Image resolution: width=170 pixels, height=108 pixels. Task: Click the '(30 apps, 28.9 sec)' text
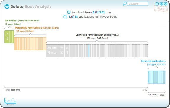[x=156, y=64]
